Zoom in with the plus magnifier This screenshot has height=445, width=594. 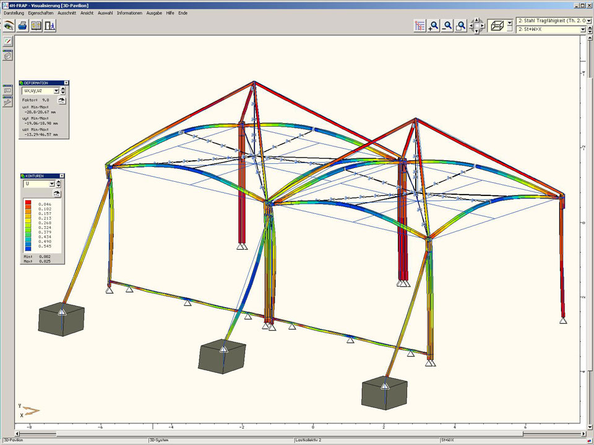coord(434,25)
